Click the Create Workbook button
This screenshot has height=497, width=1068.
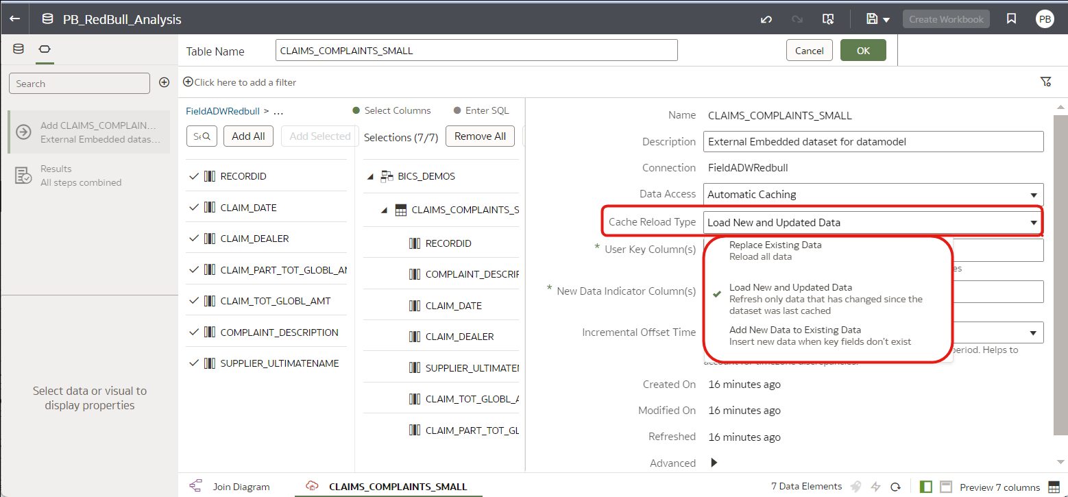[946, 19]
